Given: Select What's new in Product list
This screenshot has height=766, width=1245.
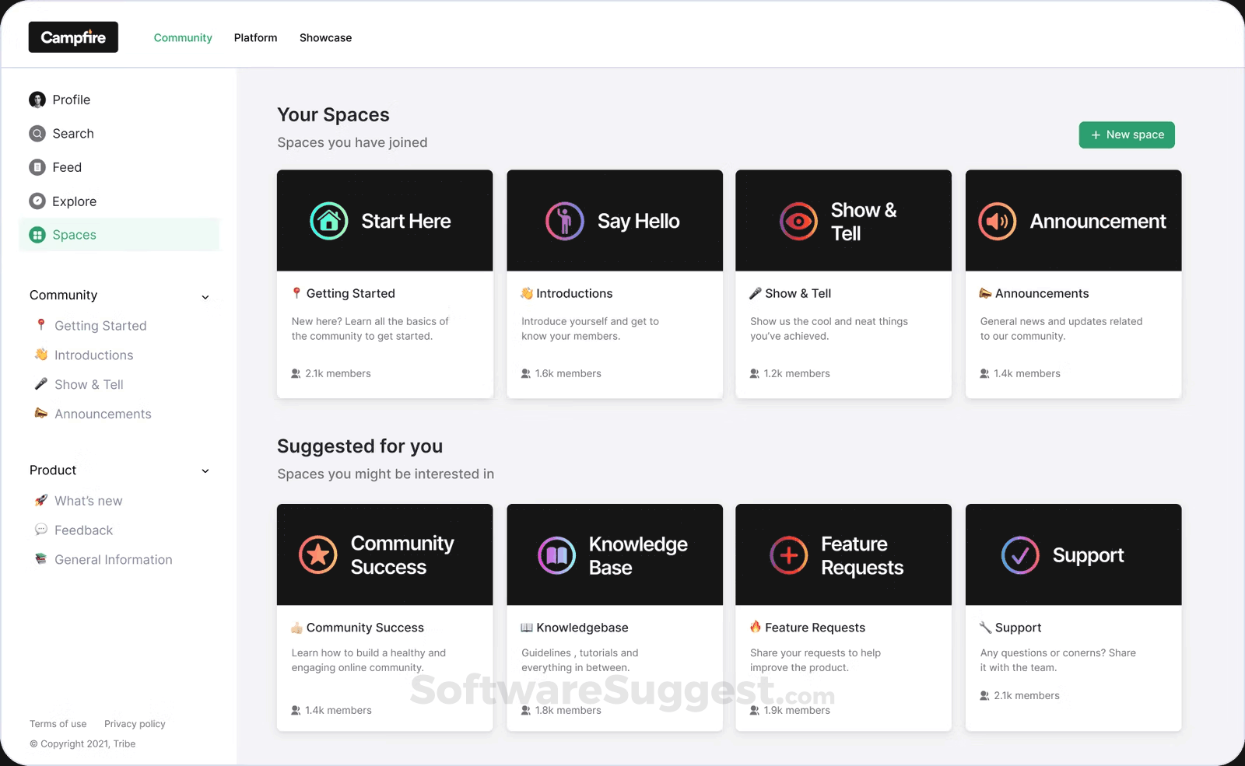Looking at the screenshot, I should [x=88, y=501].
